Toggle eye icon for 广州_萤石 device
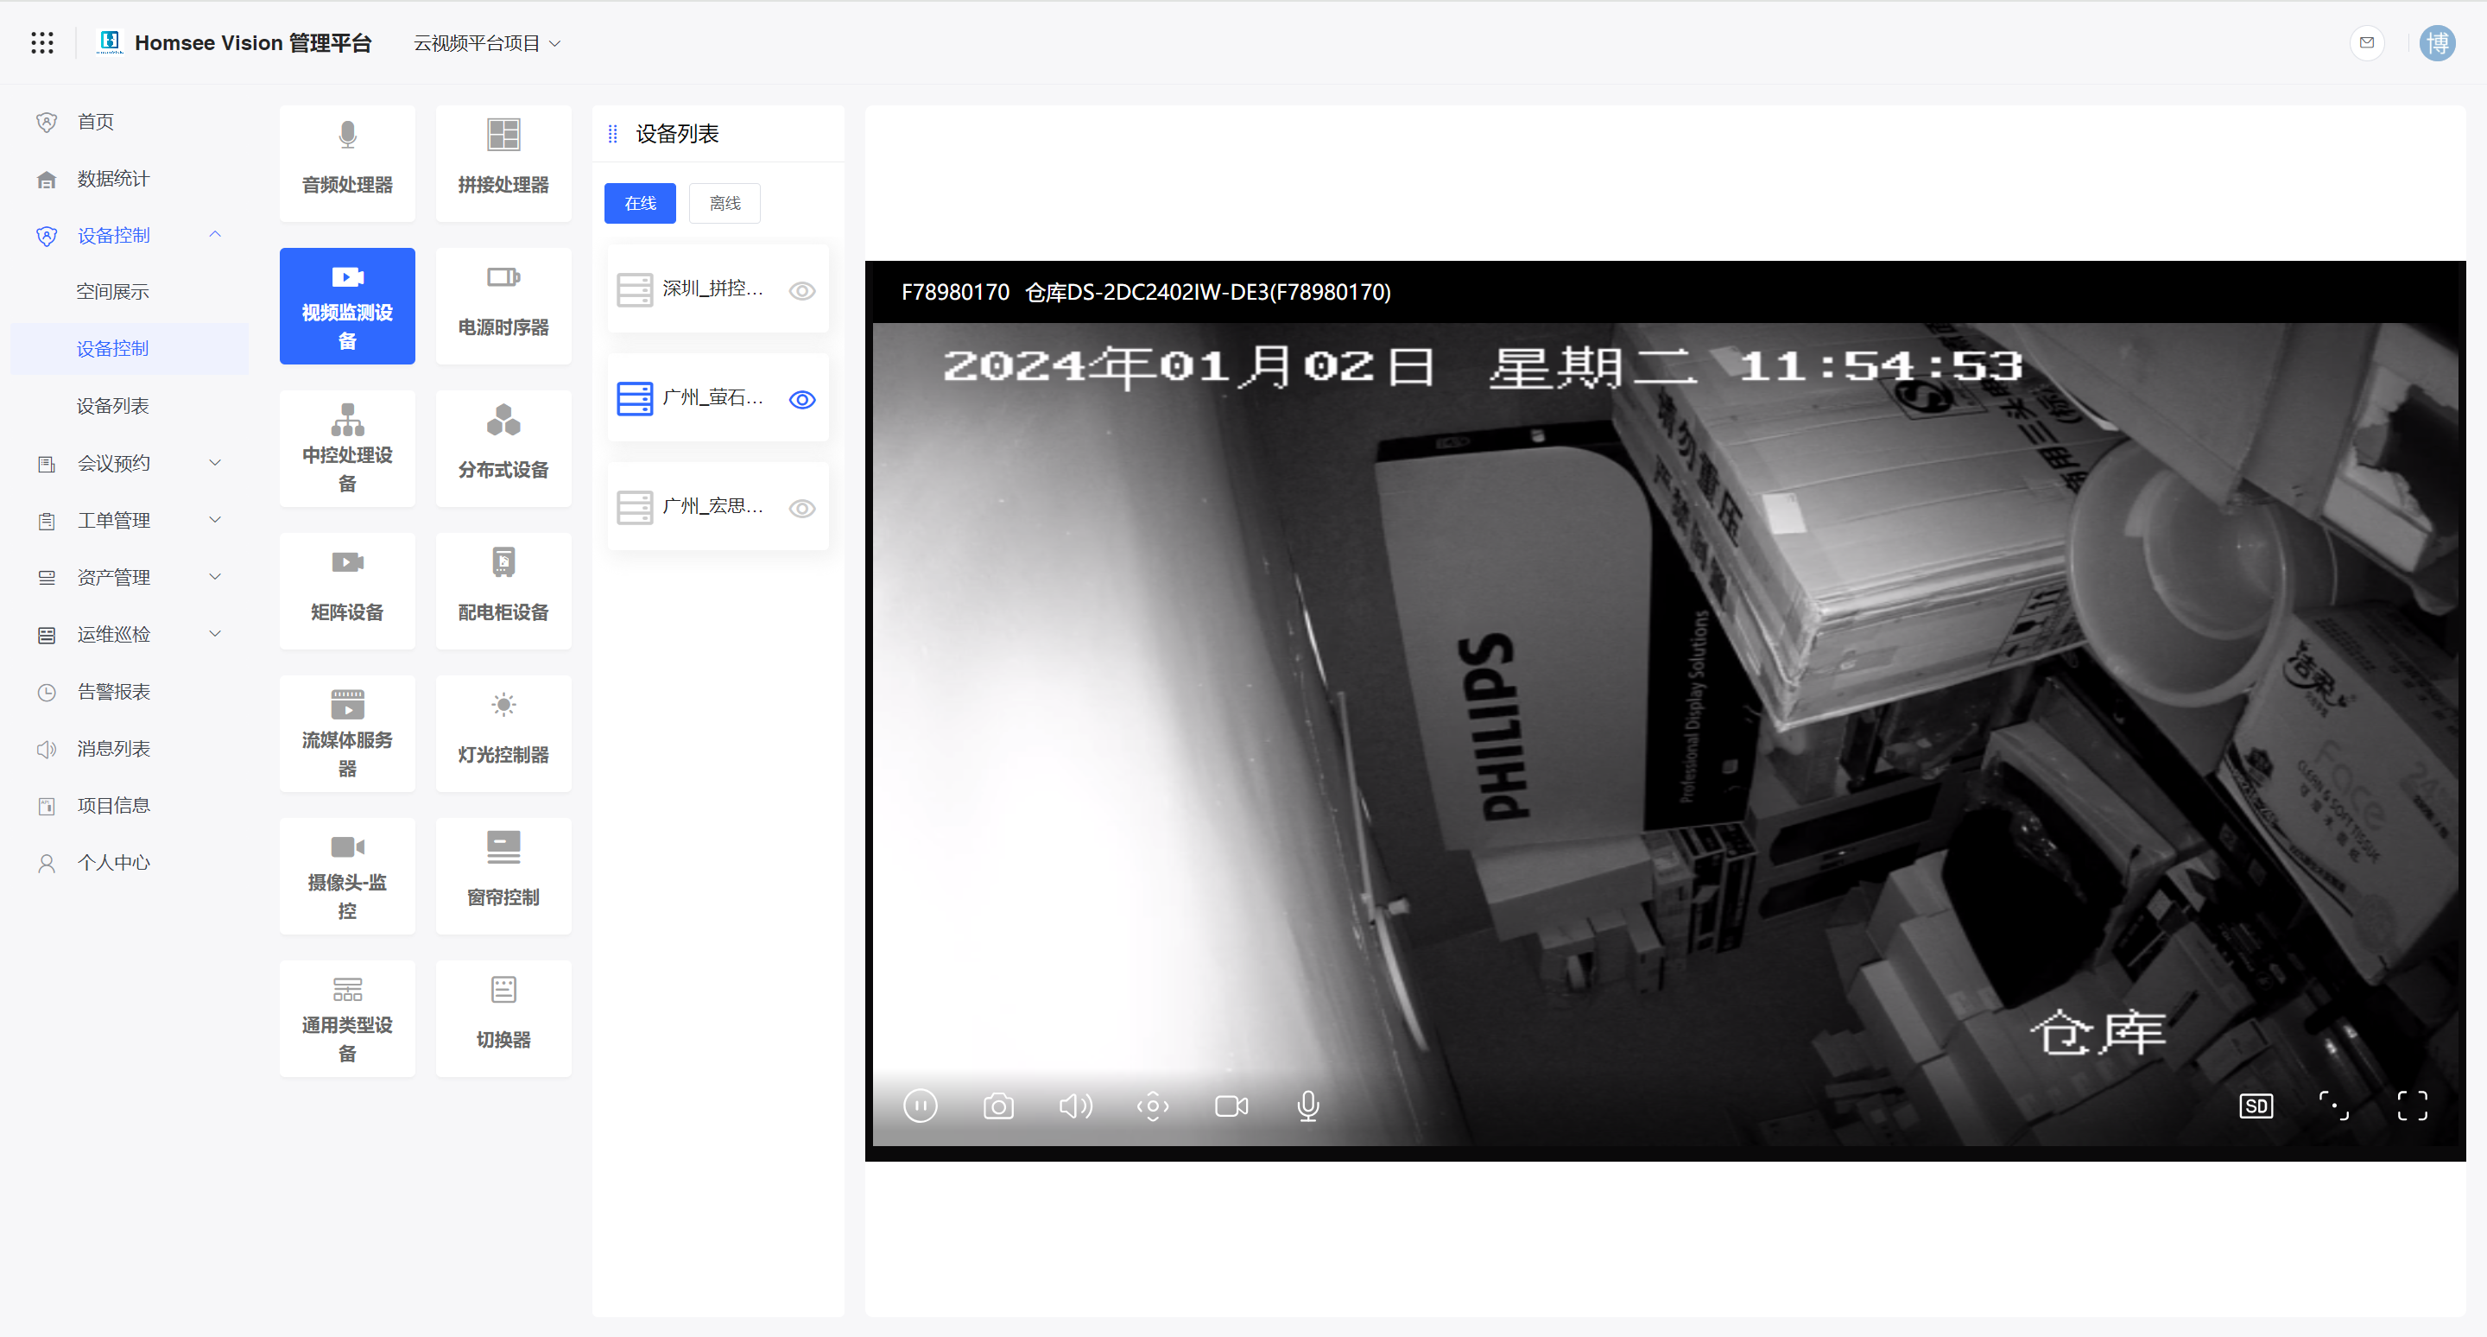This screenshot has height=1337, width=2487. [801, 400]
